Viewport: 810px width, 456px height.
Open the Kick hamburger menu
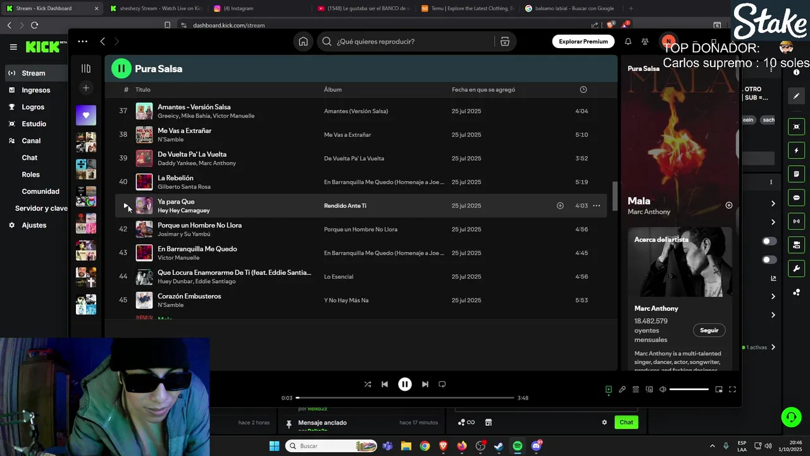coord(13,47)
